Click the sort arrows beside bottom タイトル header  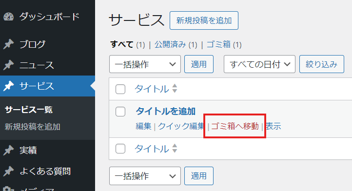(x=175, y=148)
